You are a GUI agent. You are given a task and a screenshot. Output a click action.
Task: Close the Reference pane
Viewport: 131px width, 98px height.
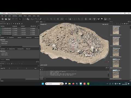[38, 22]
